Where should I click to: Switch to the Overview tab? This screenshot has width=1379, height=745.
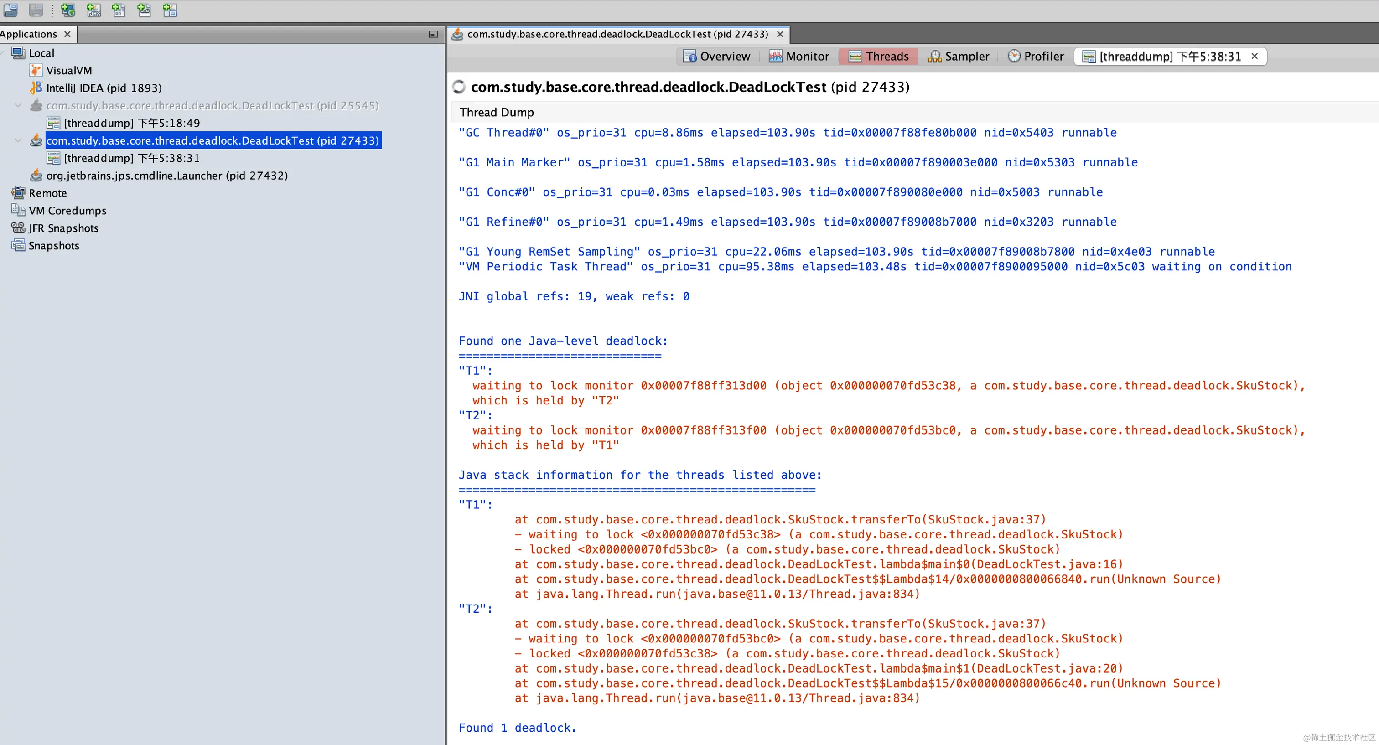point(716,56)
